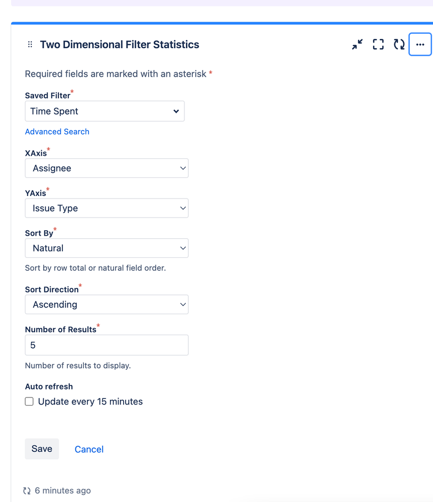
Task: Click the chevron arrow in the XAxis dropdown
Action: pyautogui.click(x=183, y=168)
